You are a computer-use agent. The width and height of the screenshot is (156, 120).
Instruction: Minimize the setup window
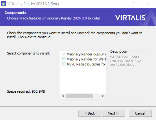pyautogui.click(x=119, y=4)
